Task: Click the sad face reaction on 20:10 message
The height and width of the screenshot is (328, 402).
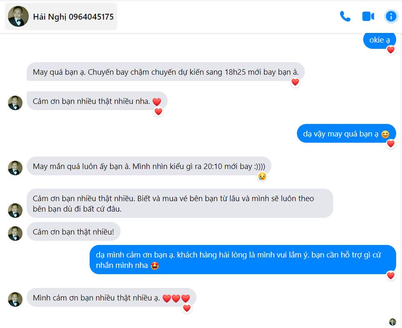Action: [x=262, y=177]
